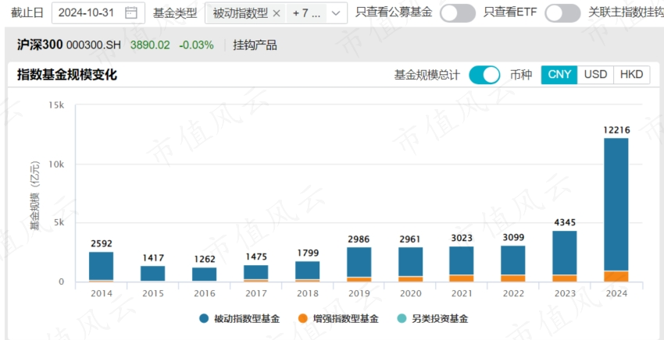Open the 挂钩产品 tab
664x340 pixels.
click(255, 45)
